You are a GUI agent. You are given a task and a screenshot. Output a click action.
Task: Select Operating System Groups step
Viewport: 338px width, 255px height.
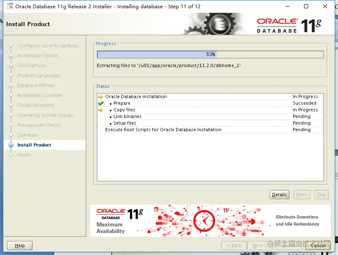pos(46,115)
